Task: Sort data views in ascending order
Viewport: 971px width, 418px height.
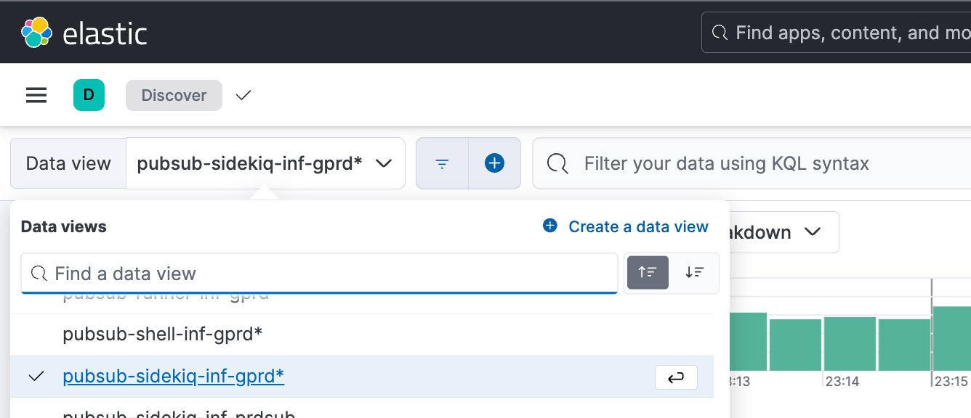Action: 648,273
